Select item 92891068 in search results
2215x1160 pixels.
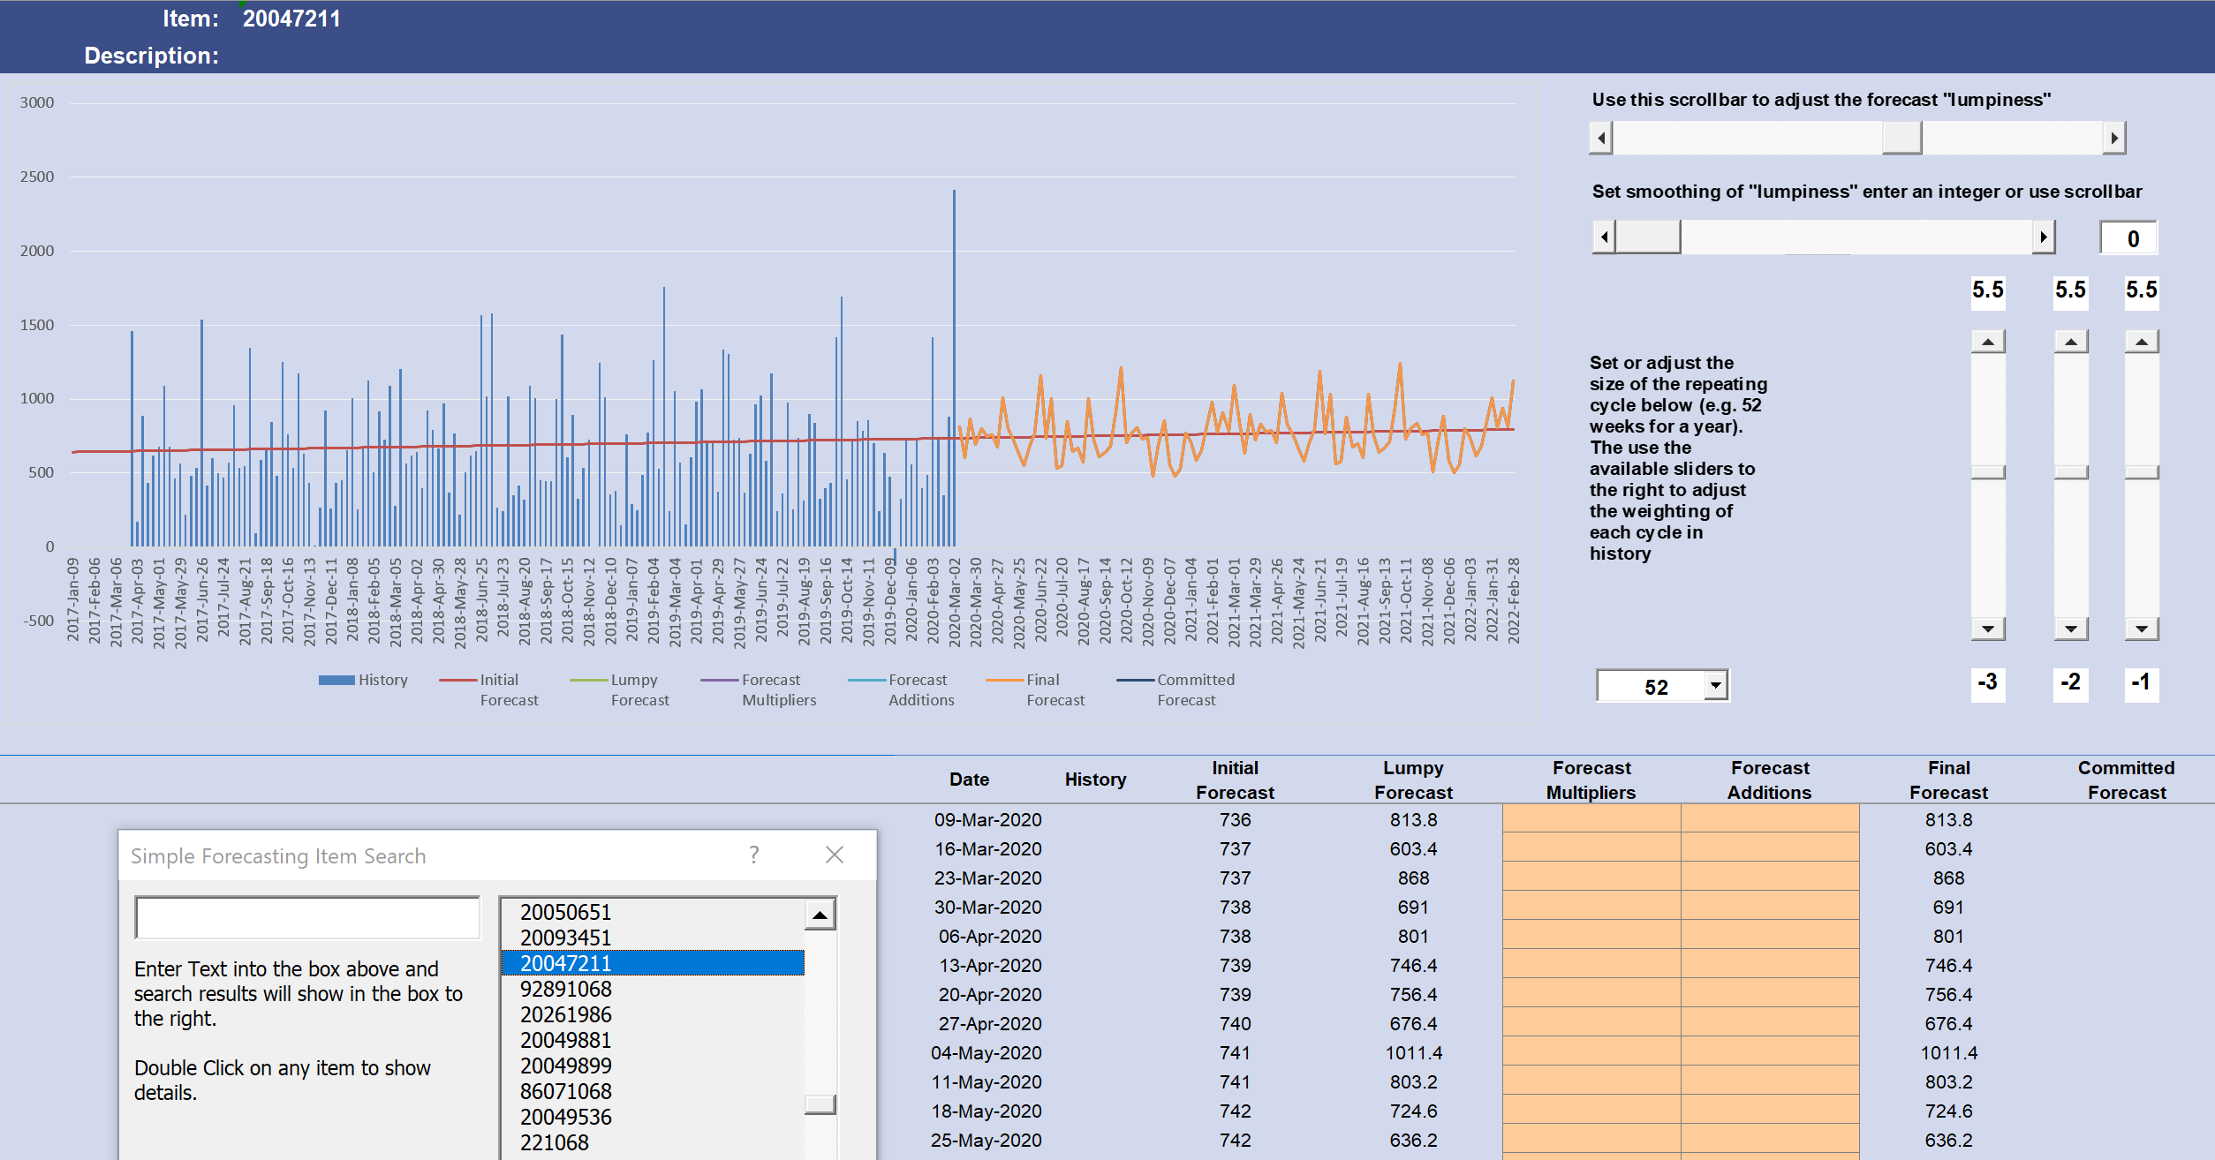565,989
